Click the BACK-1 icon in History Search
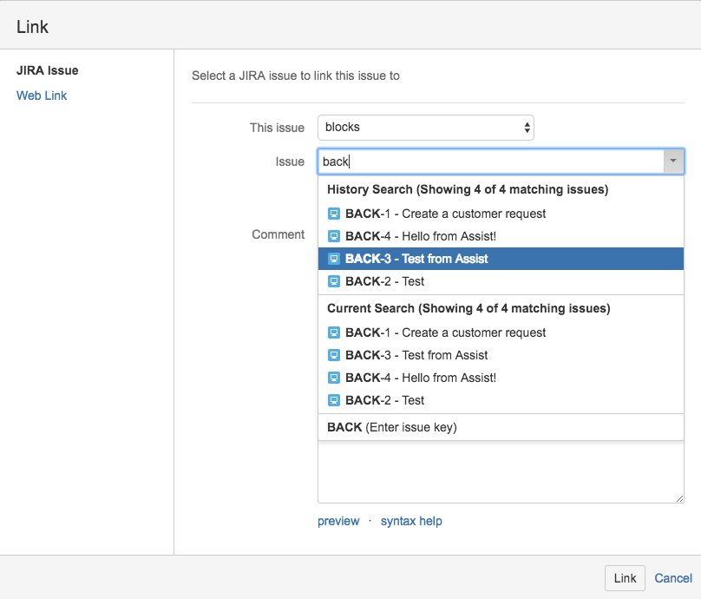The width and height of the screenshot is (701, 599). 334,214
